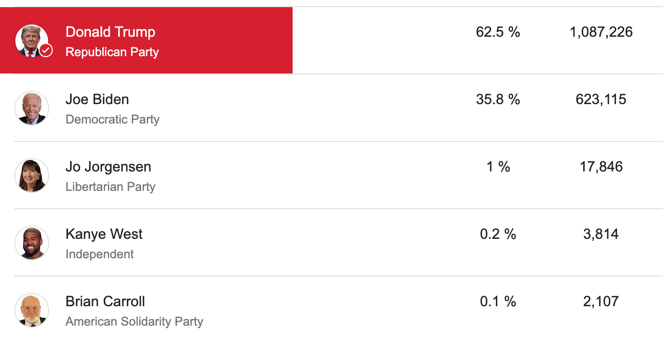Click the 623,115 vote count
Screen dimensions: 663x344
tap(601, 100)
